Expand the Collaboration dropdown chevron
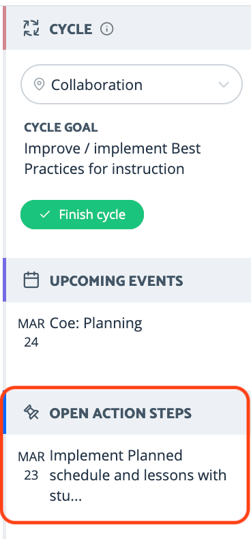The height and width of the screenshot is (539, 251). click(224, 85)
